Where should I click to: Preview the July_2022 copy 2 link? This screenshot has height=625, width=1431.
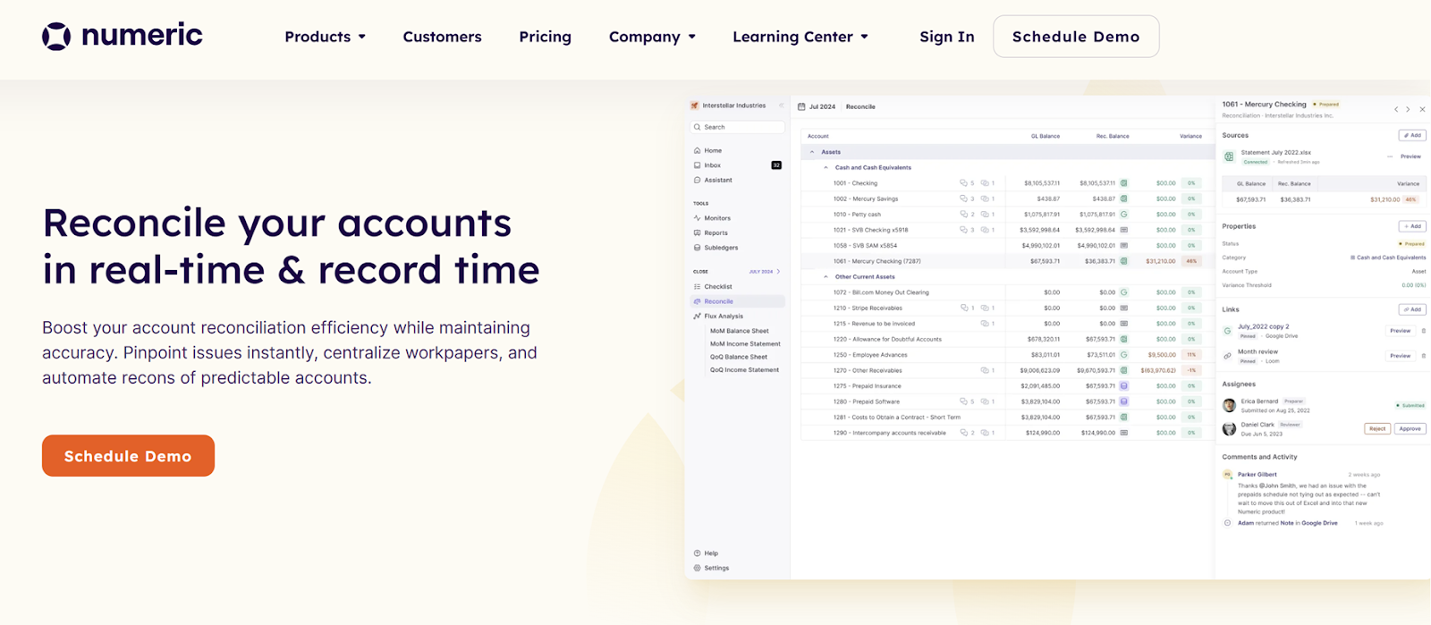pos(1400,331)
